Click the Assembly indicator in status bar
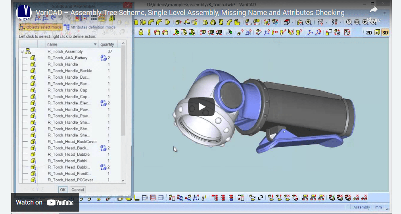This screenshot has height=214, width=401. 362,207
